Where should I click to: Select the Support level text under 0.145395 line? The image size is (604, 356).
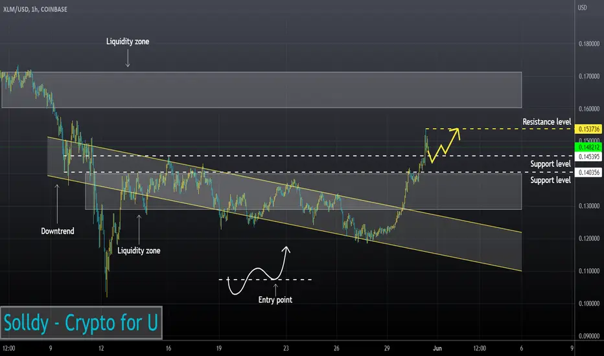550,164
